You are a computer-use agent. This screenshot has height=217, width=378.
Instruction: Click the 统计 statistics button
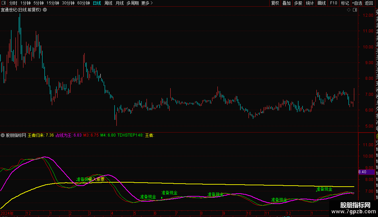[x=310, y=3]
